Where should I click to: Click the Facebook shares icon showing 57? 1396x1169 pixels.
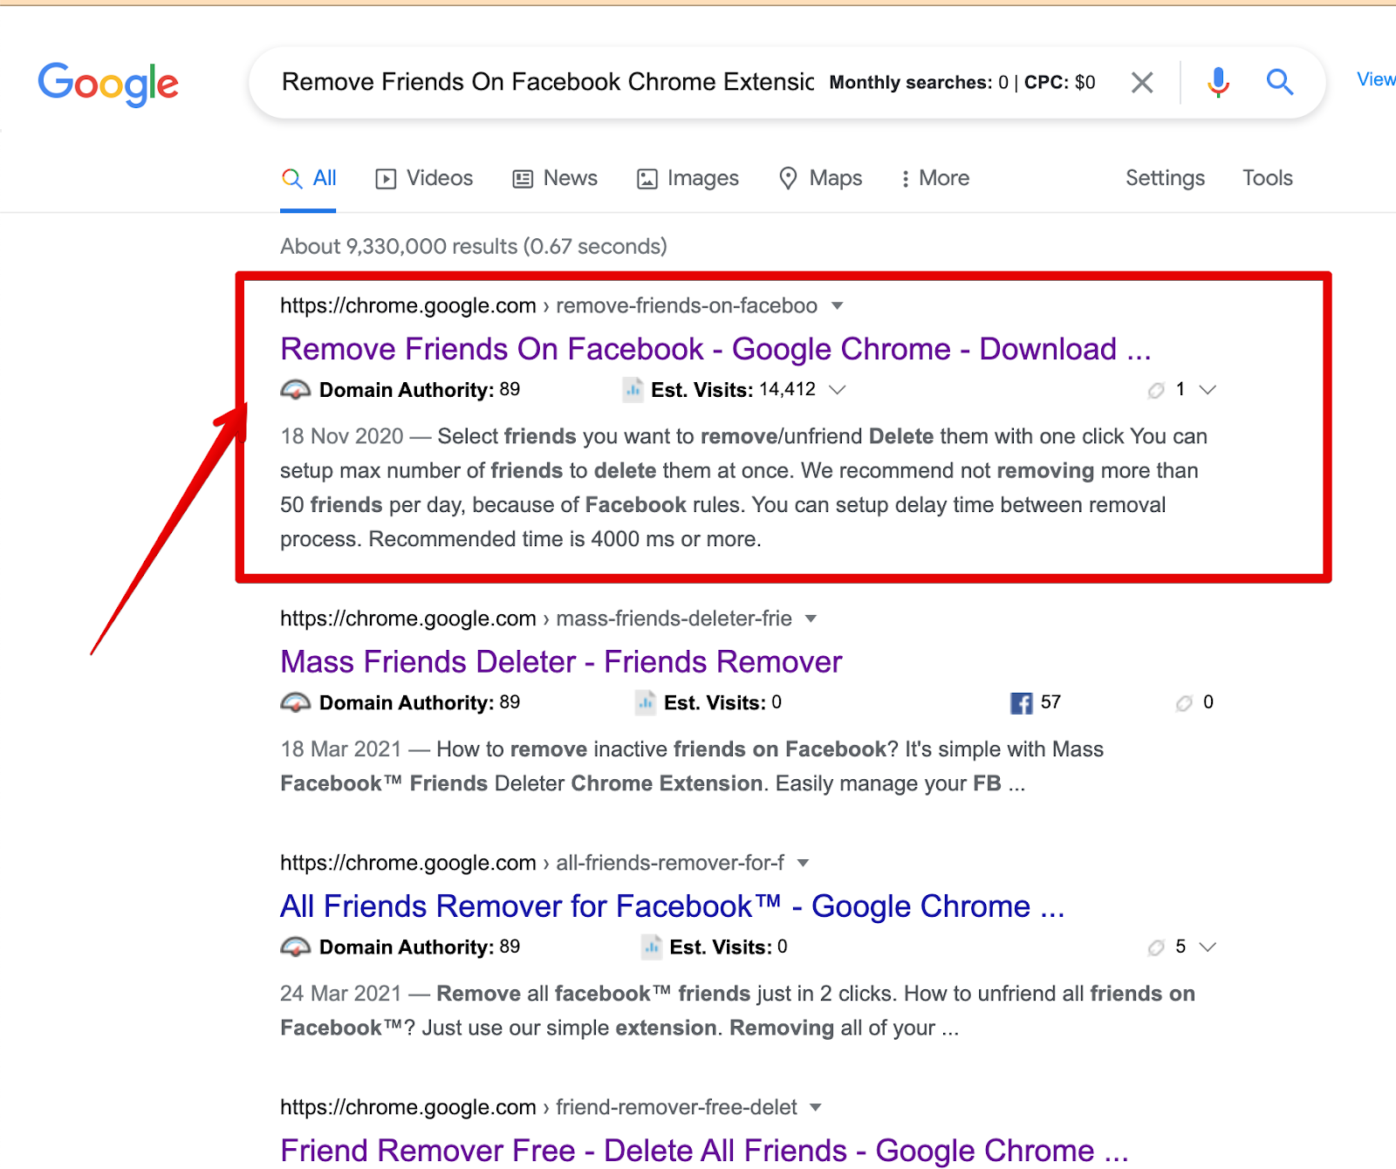1021,703
